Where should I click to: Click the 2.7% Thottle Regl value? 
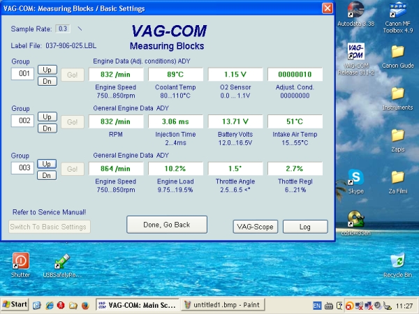click(295, 168)
